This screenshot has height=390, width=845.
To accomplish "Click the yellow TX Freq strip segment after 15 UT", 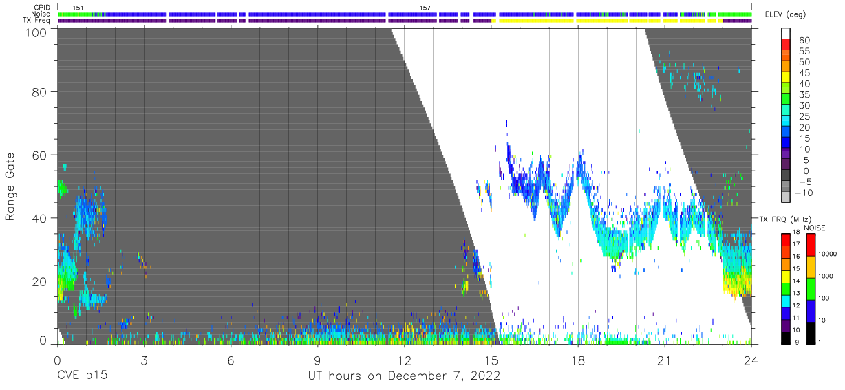I will pos(535,21).
